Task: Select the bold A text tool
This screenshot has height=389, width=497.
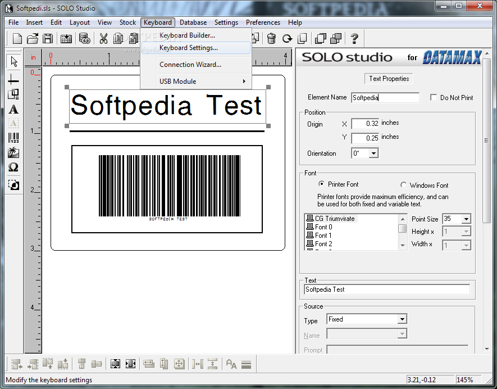Action: [x=13, y=110]
